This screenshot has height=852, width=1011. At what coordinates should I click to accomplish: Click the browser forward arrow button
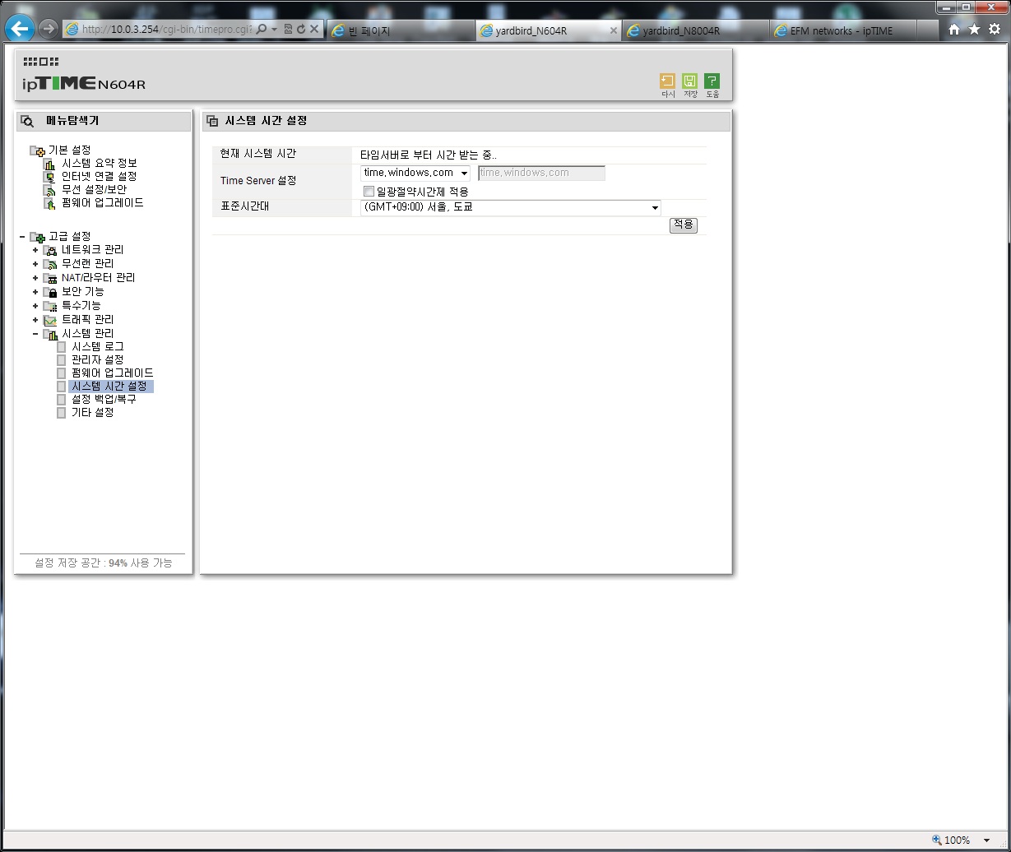(x=49, y=29)
